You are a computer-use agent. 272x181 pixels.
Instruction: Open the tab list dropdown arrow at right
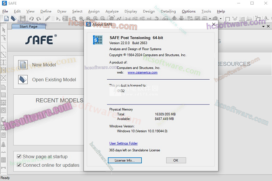coord(263,26)
